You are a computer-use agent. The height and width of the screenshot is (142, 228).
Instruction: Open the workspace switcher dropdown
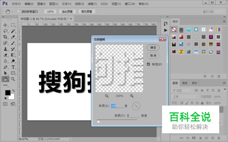pyautogui.click(x=213, y=12)
